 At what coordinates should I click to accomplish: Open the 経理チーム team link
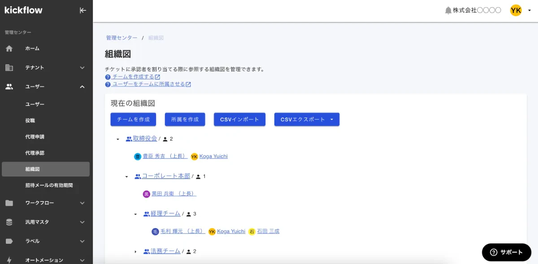[165, 213]
